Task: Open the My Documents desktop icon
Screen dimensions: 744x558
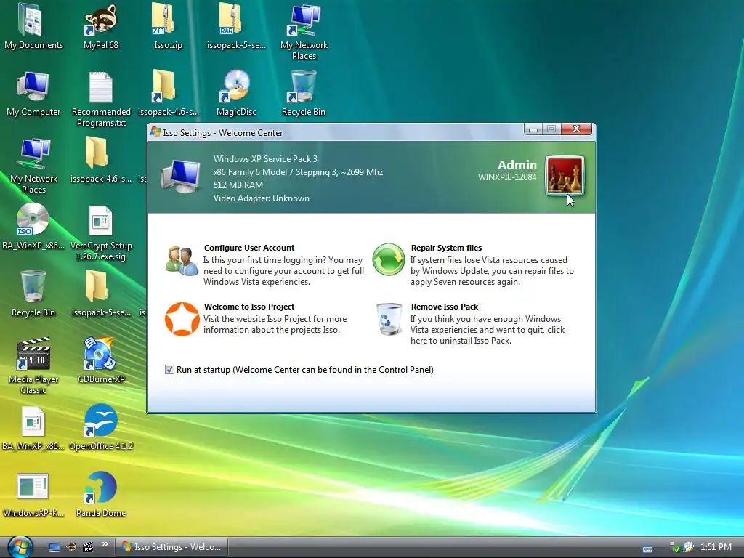Action: pos(33,26)
